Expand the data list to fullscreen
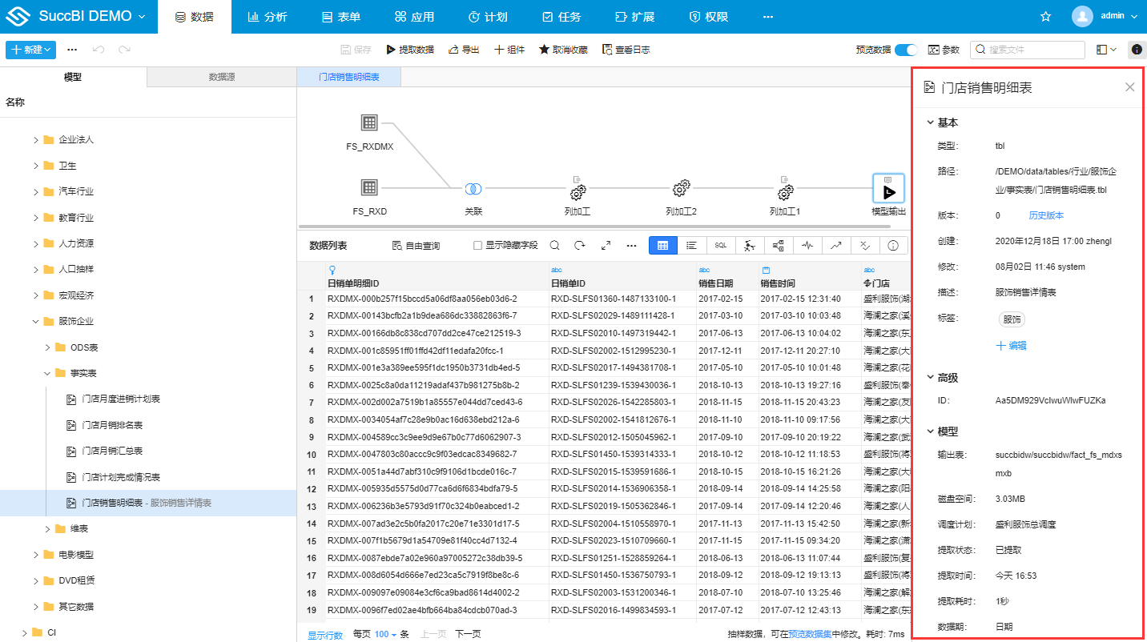 point(606,246)
